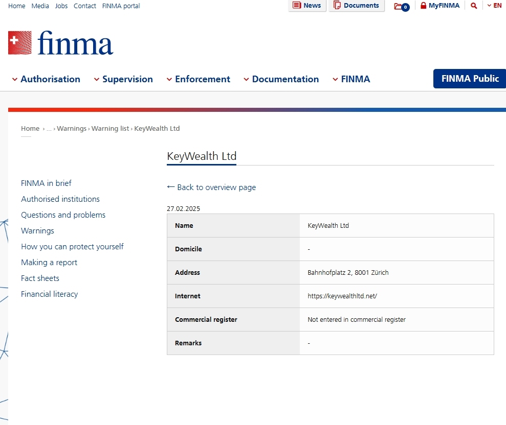Go to Warning list breadcrumb

pos(110,128)
